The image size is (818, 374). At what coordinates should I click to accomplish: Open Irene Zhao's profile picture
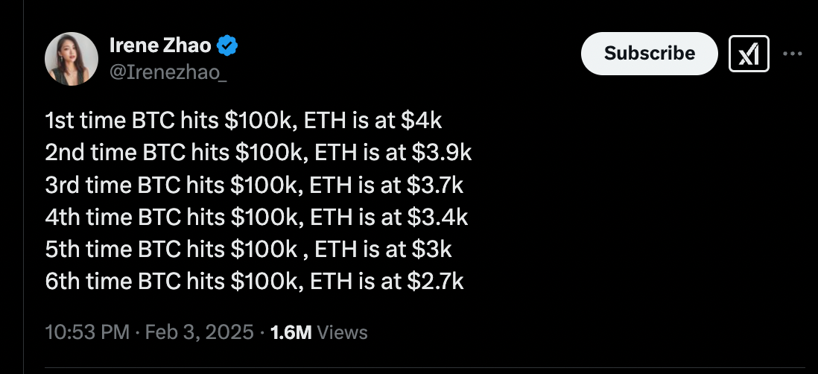[x=71, y=57]
